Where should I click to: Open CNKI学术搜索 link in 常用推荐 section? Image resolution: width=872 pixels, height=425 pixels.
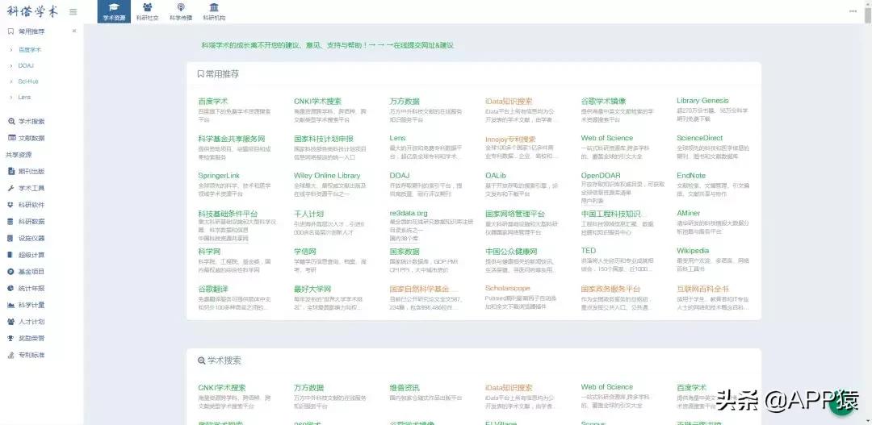point(317,101)
